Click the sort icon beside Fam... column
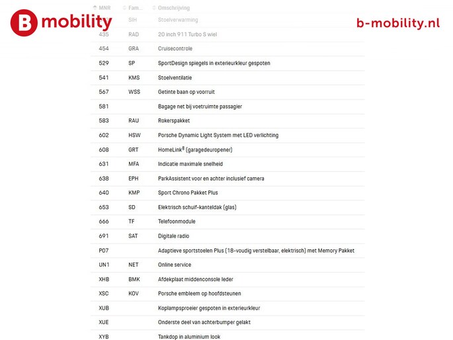453x340 pixels. click(124, 8)
